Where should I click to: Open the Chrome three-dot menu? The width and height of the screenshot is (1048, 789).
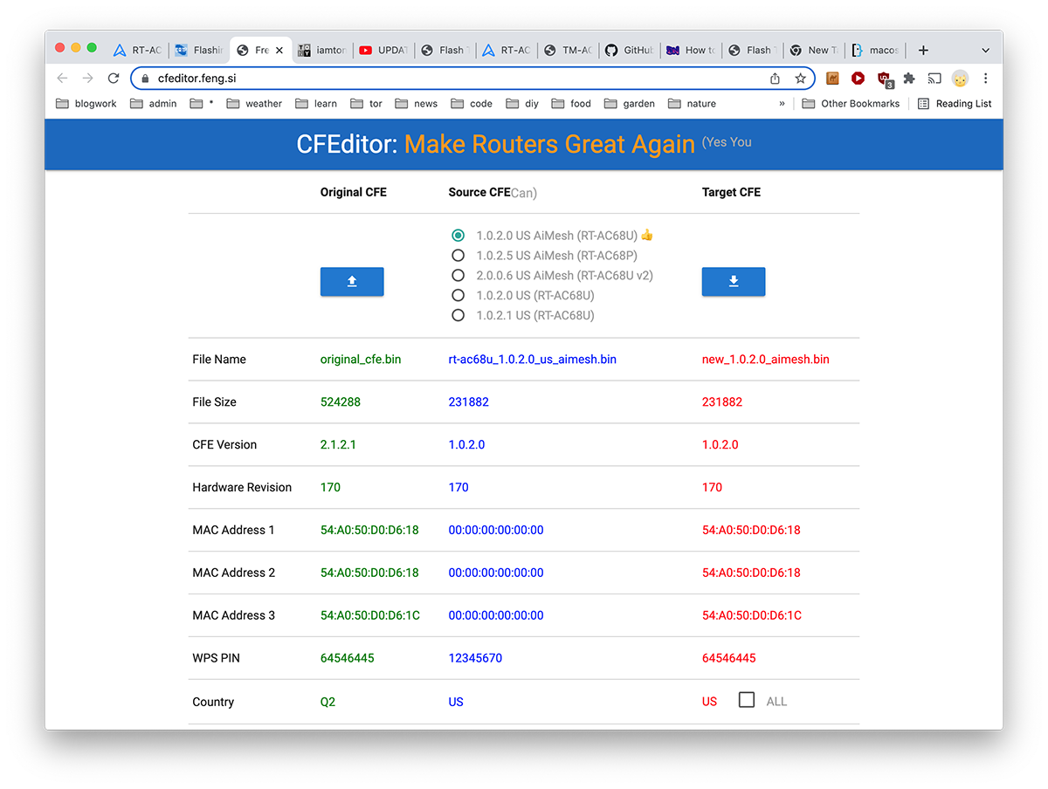[x=985, y=79]
